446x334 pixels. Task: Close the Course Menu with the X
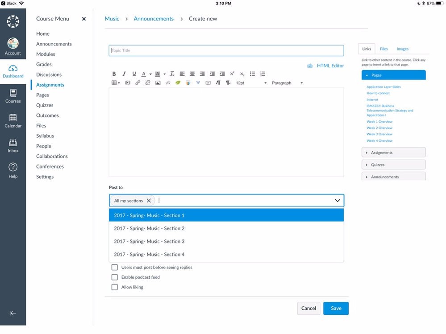[83, 19]
